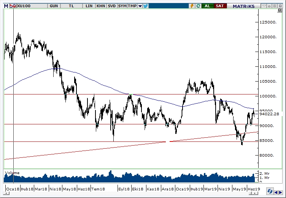
Task: Click the 80000 price axis label
Action: 267,156
